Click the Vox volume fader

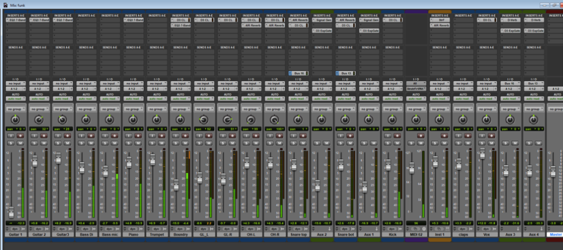tap(482, 153)
